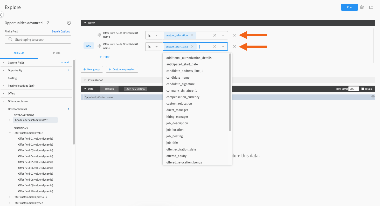Focus the 'Start typing to search' field
This screenshot has height=206, width=380.
[38, 39]
